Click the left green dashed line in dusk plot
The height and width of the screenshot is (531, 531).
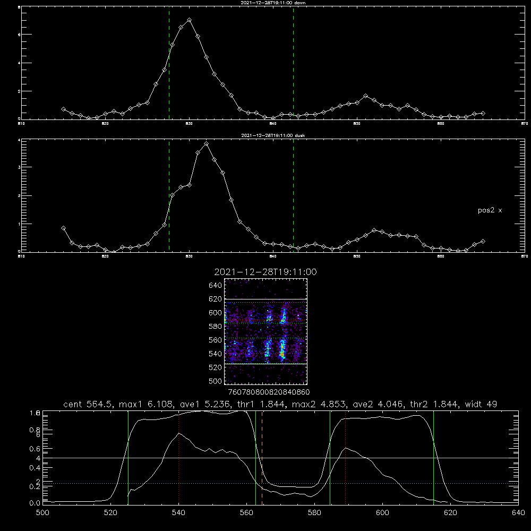click(169, 196)
